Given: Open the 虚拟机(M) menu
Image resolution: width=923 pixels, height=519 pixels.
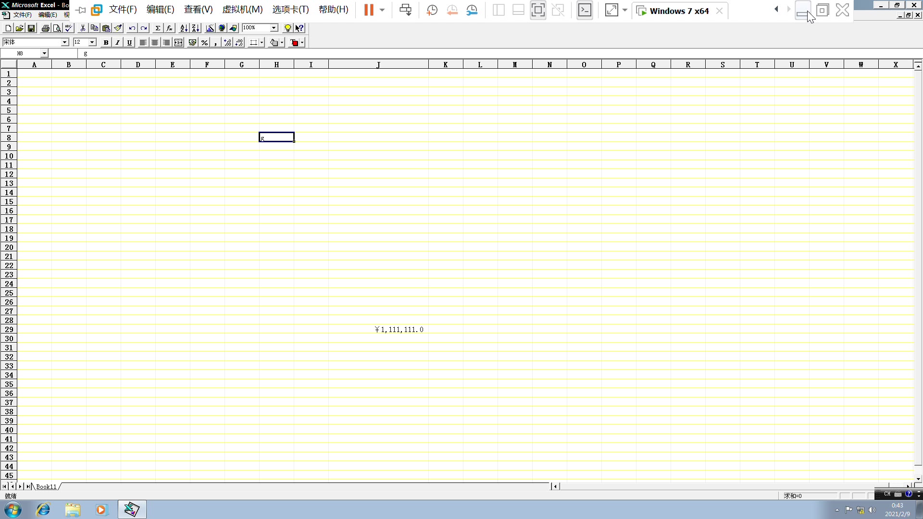Looking at the screenshot, I should [242, 10].
